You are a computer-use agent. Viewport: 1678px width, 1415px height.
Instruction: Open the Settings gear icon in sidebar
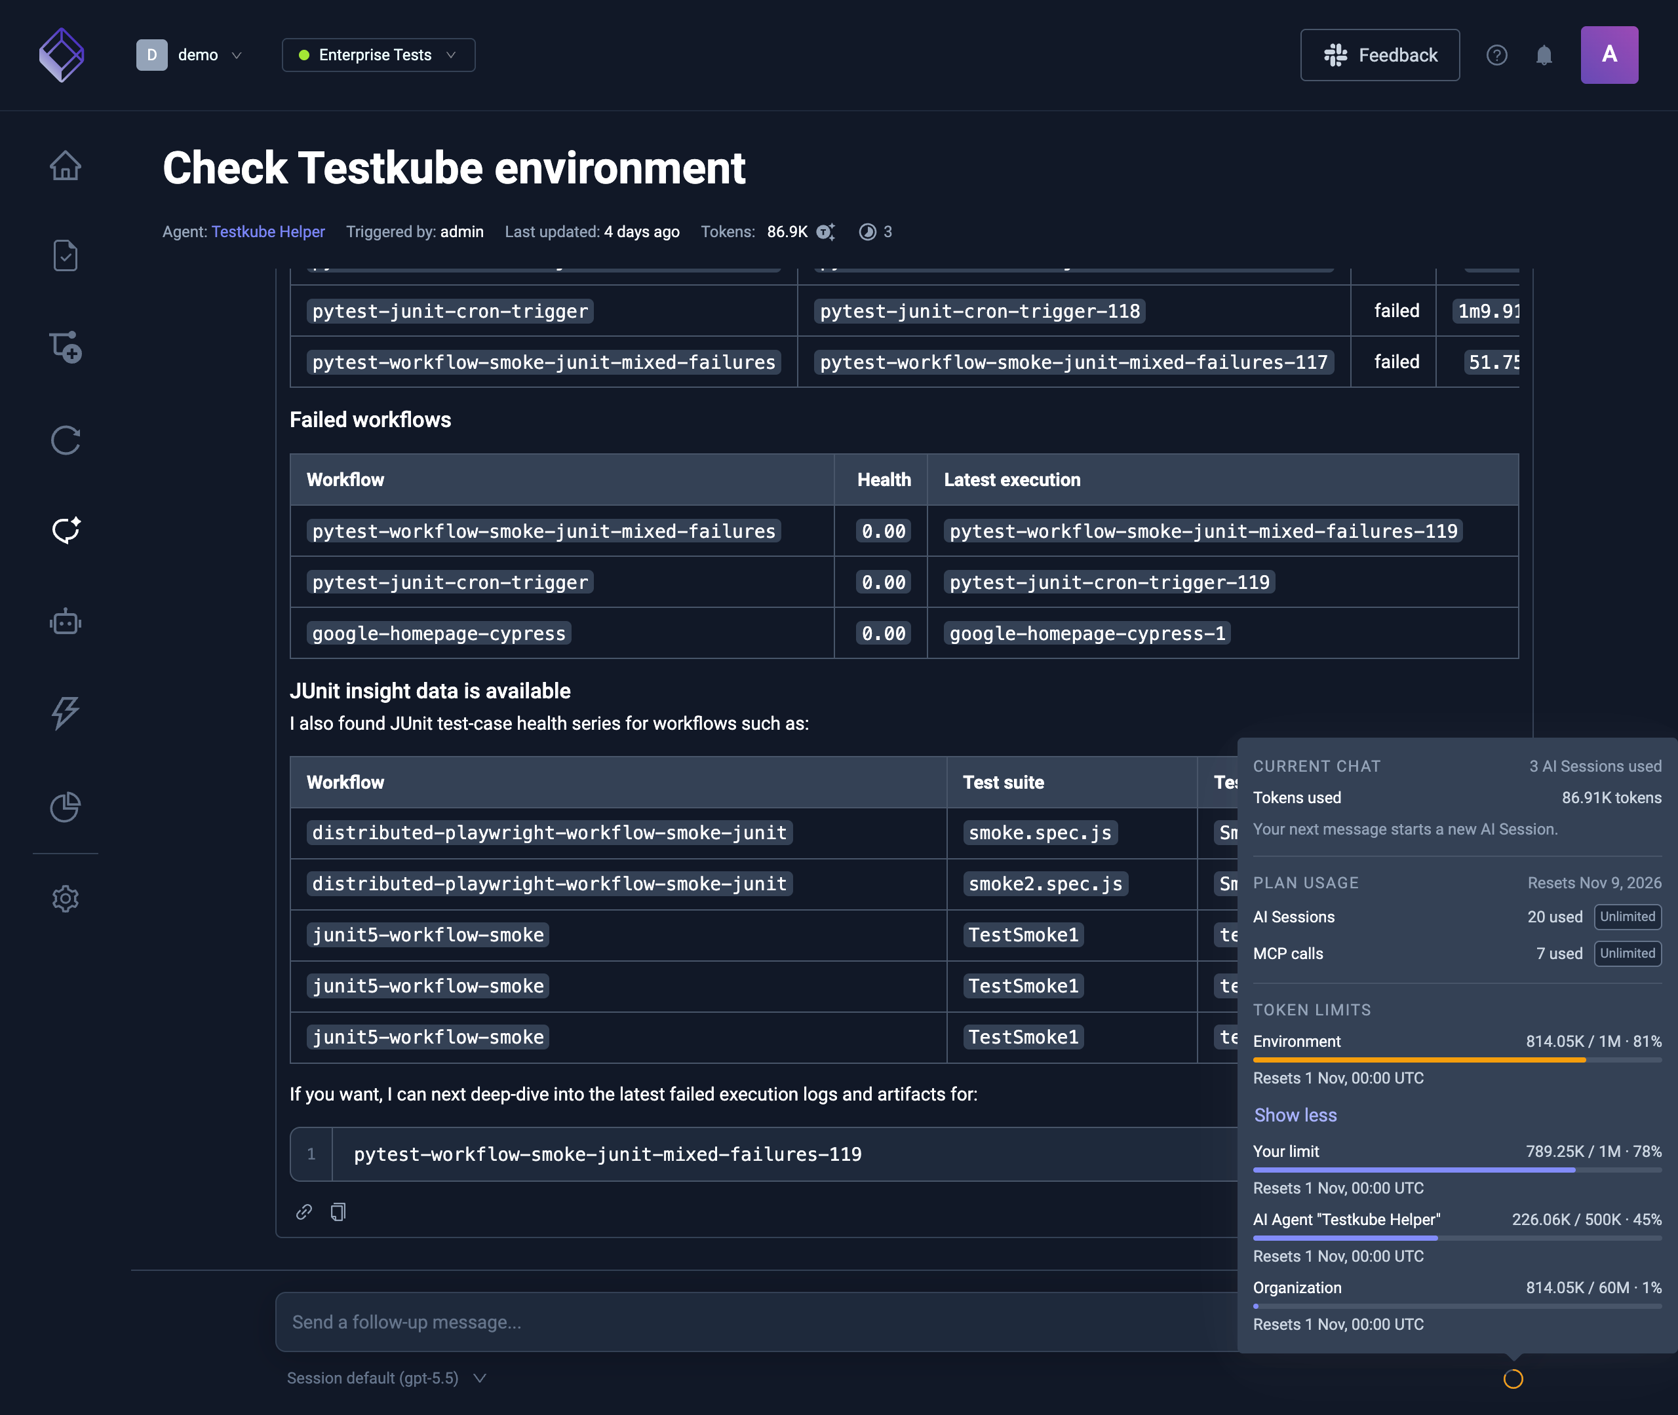[x=65, y=898]
